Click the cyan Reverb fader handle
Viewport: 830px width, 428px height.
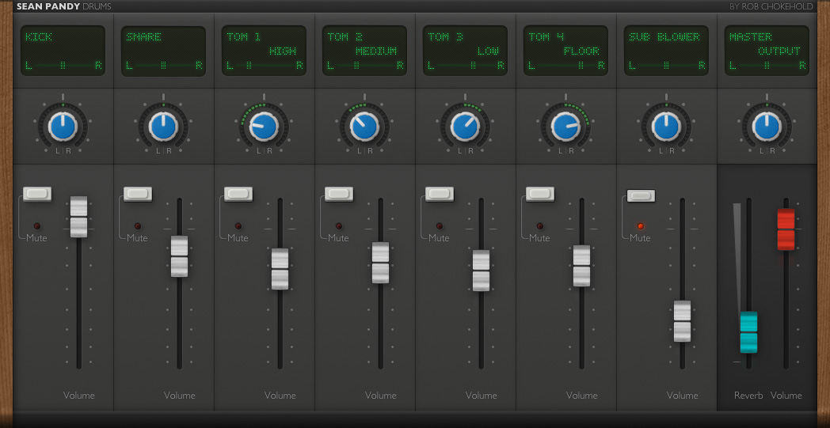748,332
